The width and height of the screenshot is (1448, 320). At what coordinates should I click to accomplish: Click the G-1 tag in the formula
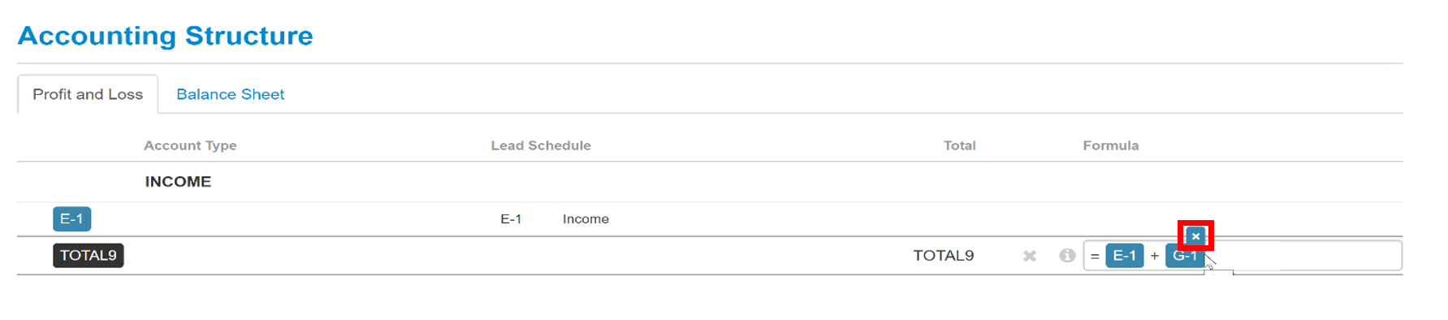pyautogui.click(x=1185, y=256)
